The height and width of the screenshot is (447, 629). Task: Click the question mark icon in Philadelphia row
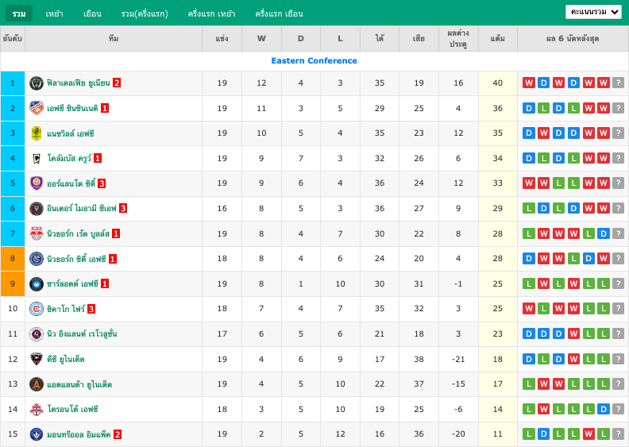(x=618, y=83)
